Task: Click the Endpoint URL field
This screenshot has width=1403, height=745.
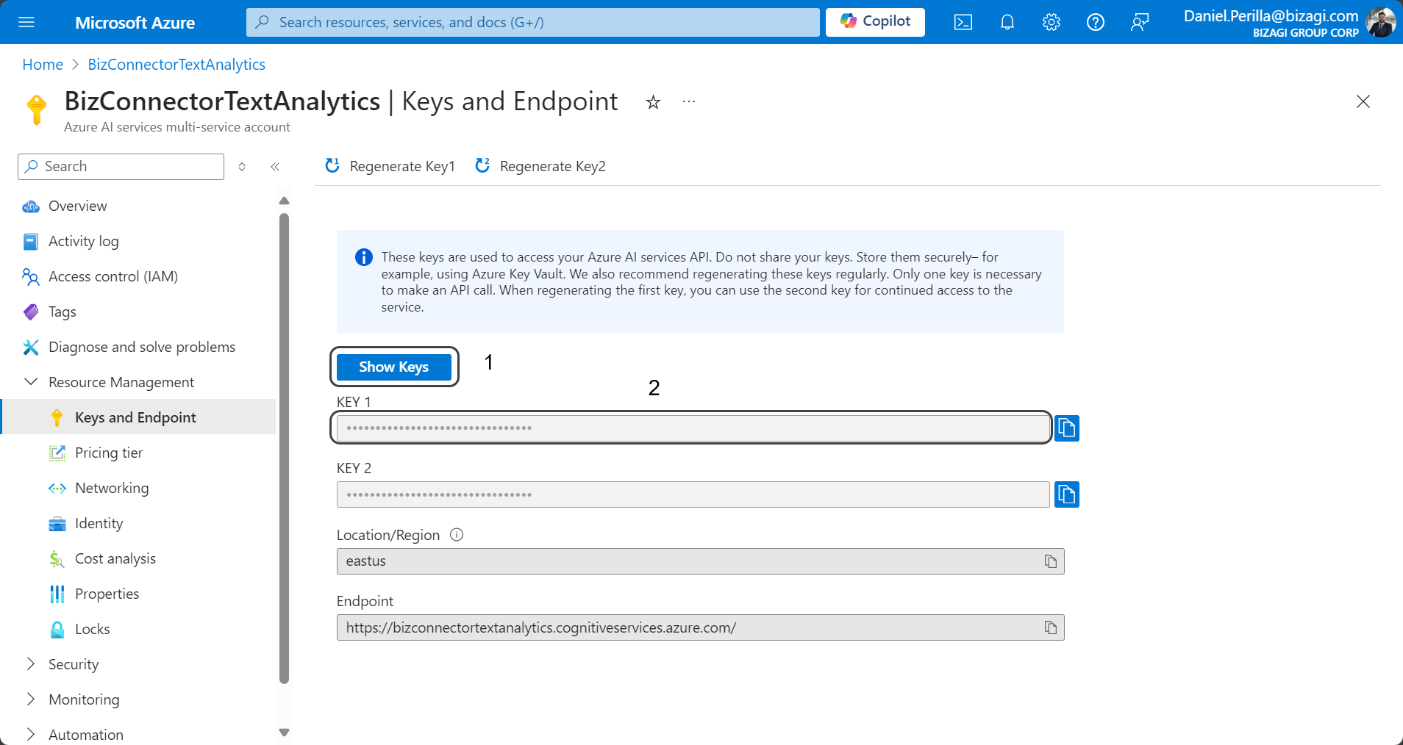Action: pos(700,627)
